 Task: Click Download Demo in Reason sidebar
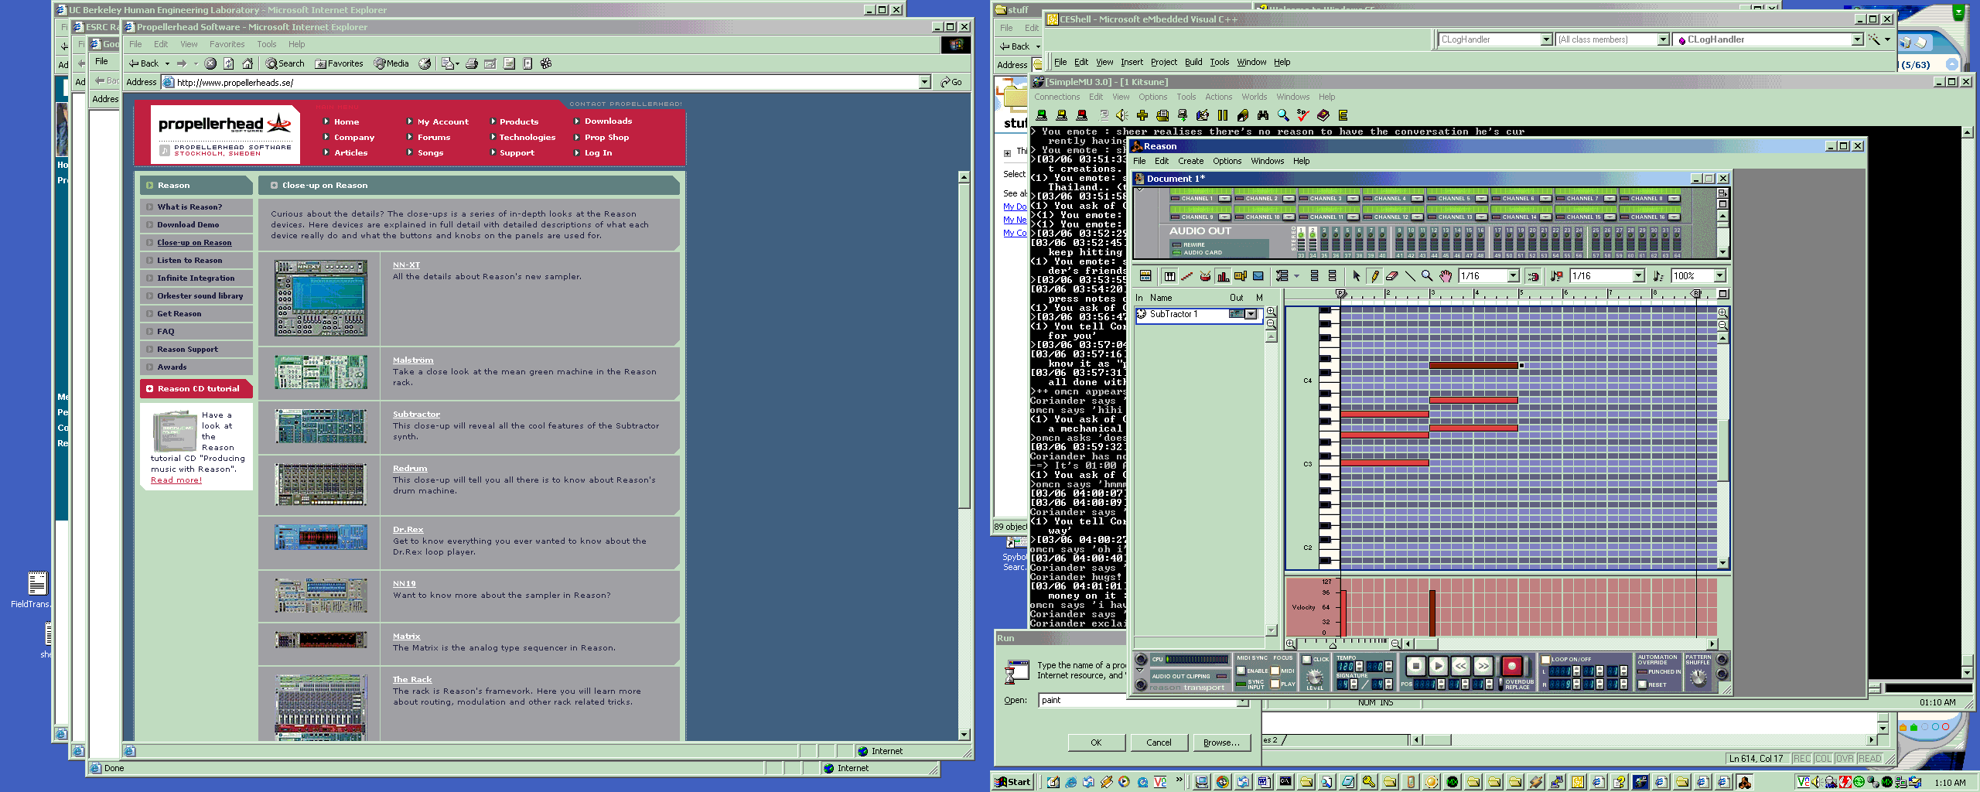[x=188, y=224]
